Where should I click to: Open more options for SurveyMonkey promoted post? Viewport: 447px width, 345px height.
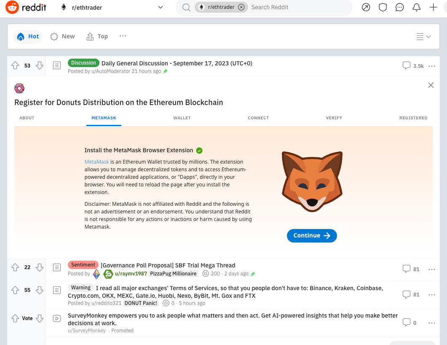tap(431, 323)
